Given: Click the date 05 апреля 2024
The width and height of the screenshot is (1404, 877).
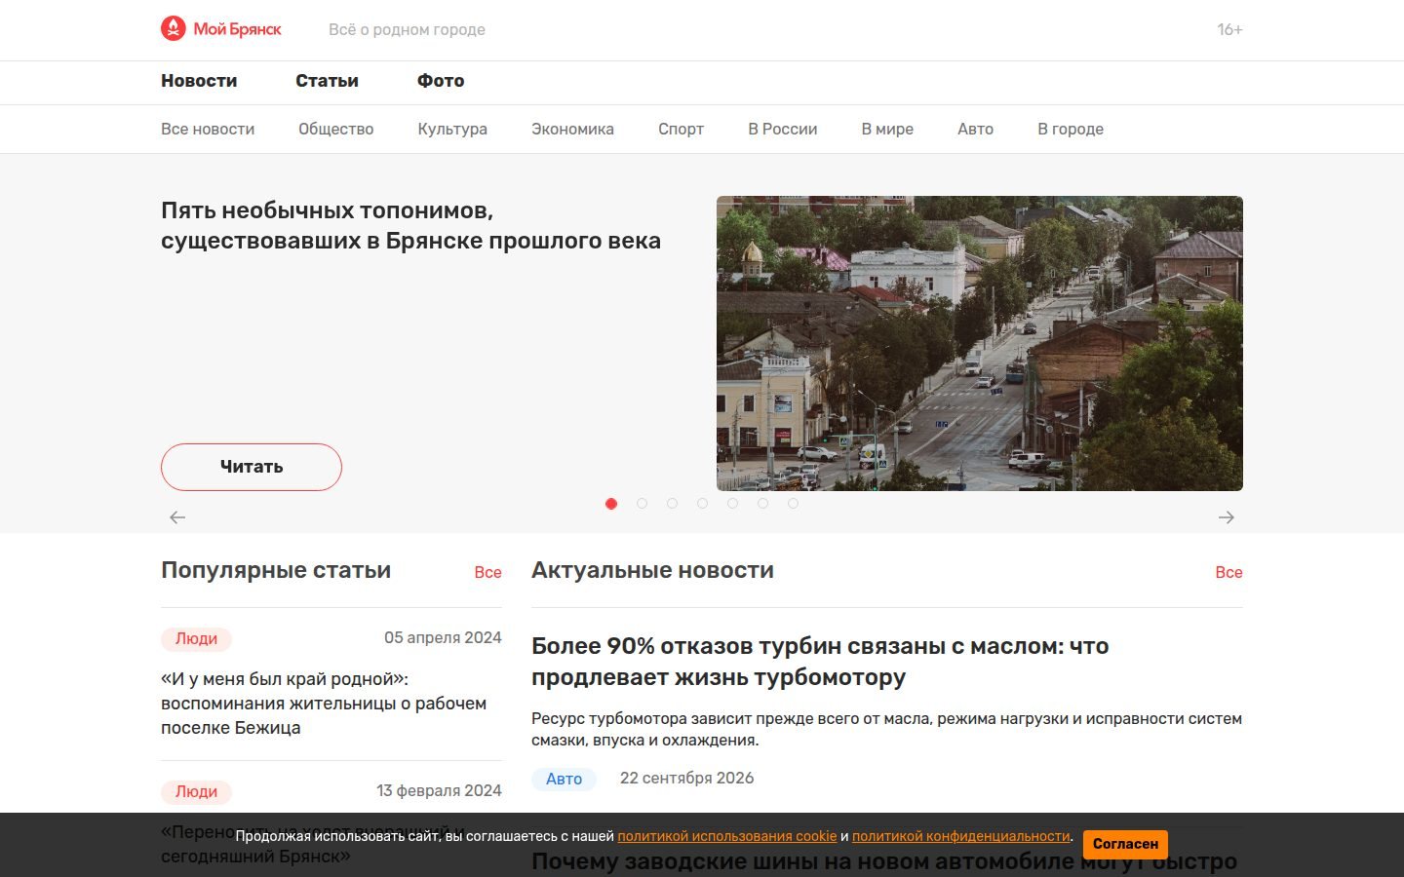Looking at the screenshot, I should coord(443,637).
